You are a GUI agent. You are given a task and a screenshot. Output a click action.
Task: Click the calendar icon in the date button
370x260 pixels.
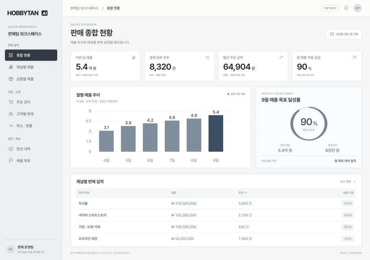(x=332, y=34)
